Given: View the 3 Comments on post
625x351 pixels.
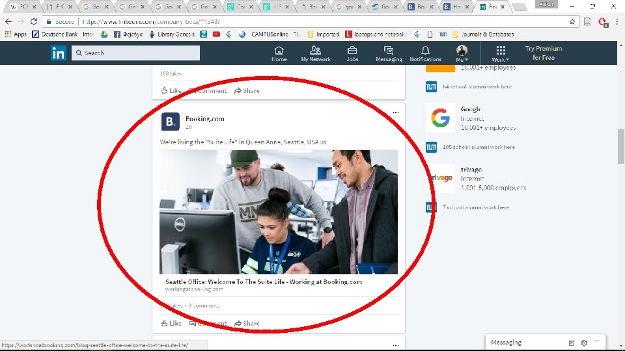Looking at the screenshot, I should pos(204,305).
